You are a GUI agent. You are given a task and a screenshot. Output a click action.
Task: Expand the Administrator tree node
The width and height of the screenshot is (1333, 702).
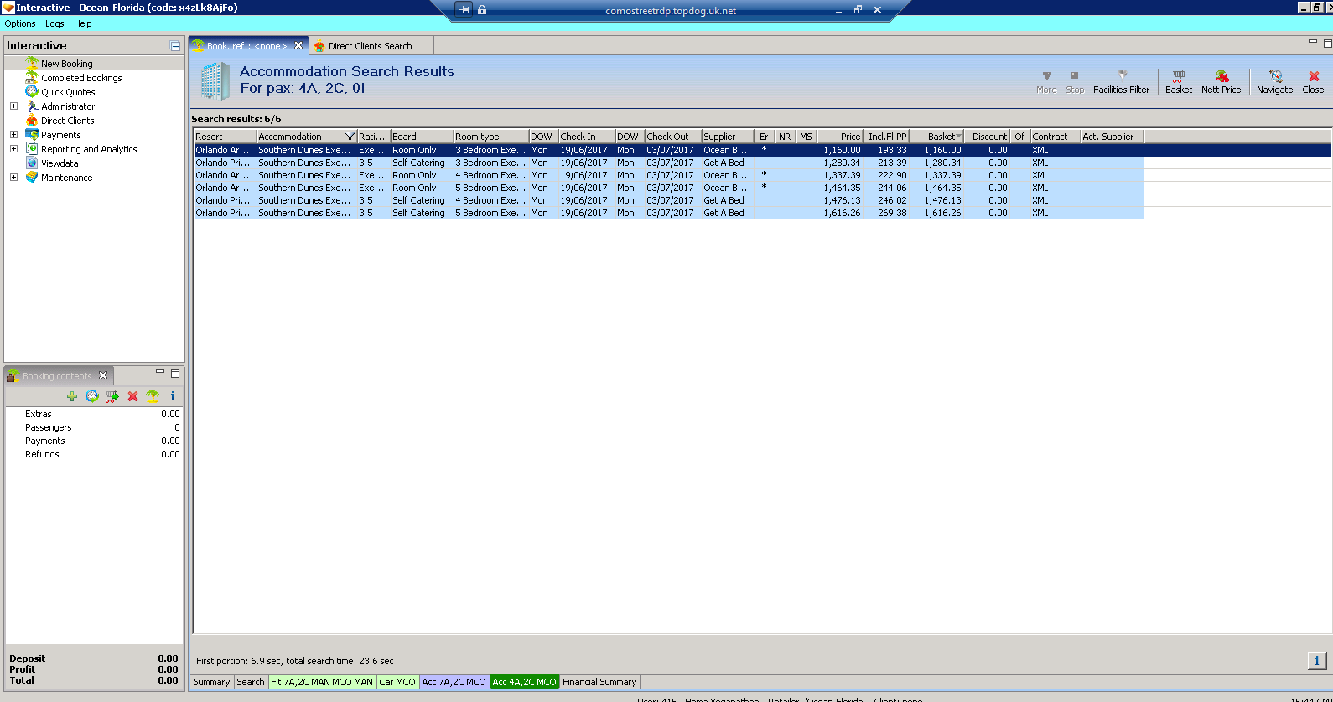coord(13,106)
